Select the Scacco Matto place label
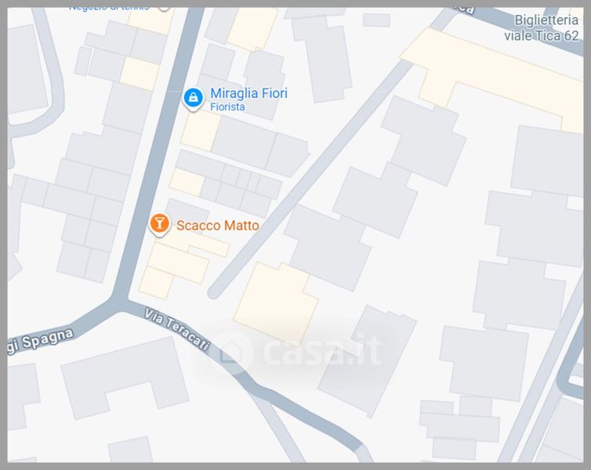This screenshot has height=470, width=591. pyautogui.click(x=218, y=226)
